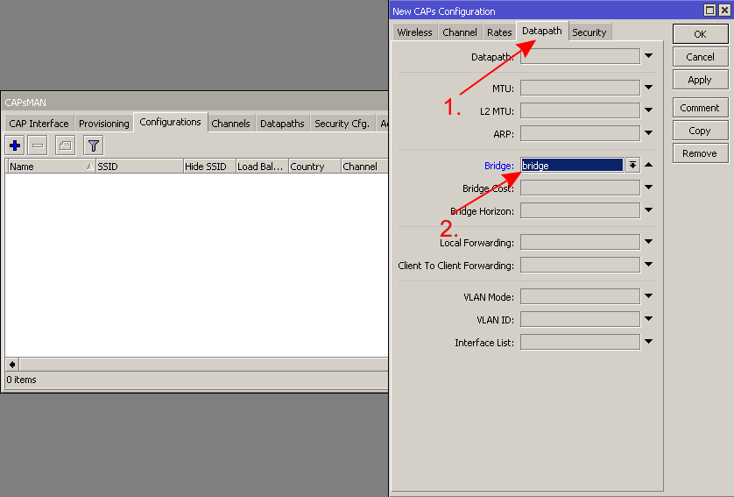The image size is (734, 497).
Task: Collapse the Bridge field with up arrow
Action: click(x=649, y=165)
